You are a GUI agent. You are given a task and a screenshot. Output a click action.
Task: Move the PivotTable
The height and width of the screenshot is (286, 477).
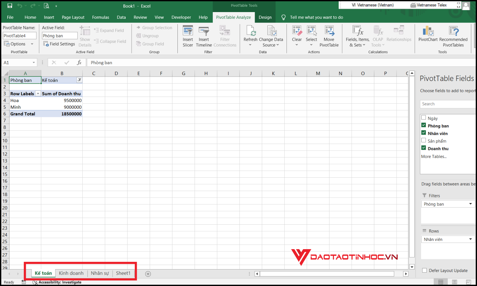pos(329,36)
